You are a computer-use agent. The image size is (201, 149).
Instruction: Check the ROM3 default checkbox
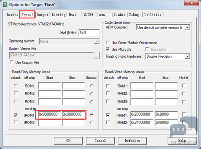pyautogui.click(x=16, y=102)
